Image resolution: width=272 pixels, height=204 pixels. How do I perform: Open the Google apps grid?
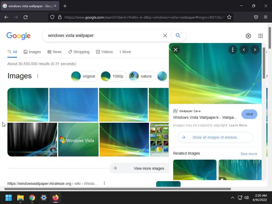click(261, 36)
